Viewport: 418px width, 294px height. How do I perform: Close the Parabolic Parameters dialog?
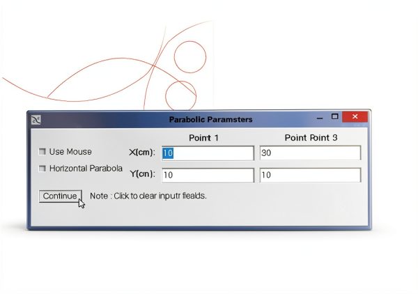point(355,117)
